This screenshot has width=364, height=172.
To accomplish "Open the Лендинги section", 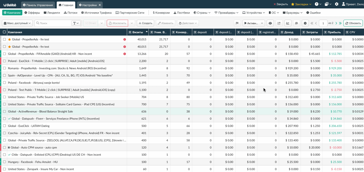I will click(x=52, y=13).
